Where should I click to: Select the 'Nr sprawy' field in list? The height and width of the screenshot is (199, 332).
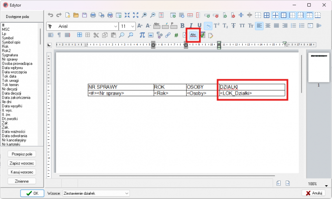coord(10,59)
